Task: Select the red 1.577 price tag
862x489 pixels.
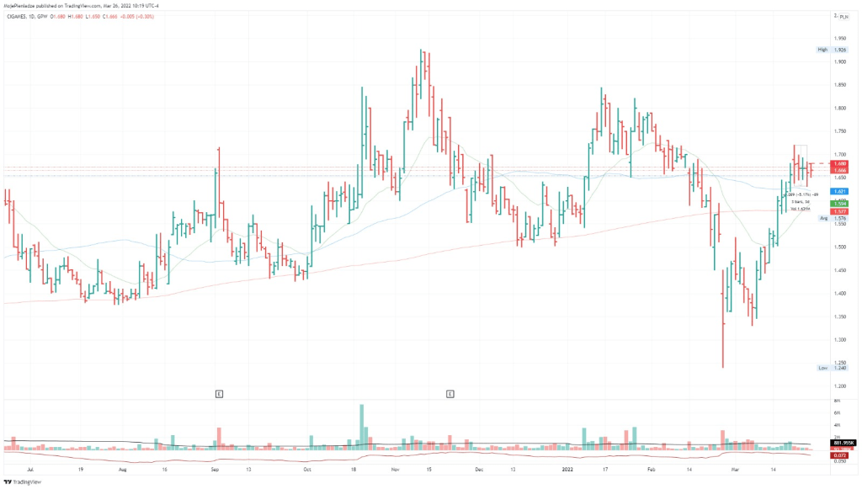Action: [839, 211]
